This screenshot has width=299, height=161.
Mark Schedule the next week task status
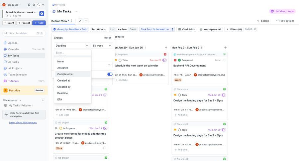120,60
